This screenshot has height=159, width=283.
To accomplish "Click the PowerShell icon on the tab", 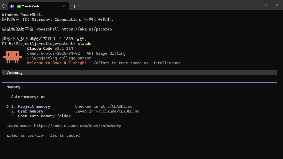I will (x=12, y=6).
